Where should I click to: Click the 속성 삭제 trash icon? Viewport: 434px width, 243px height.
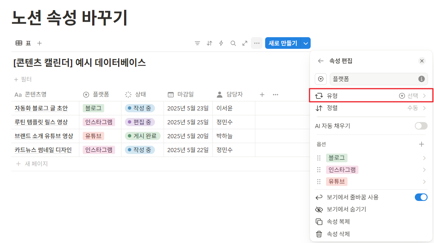tap(319, 234)
